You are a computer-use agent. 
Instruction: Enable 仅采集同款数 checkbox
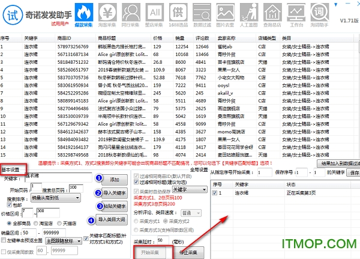[4, 252]
